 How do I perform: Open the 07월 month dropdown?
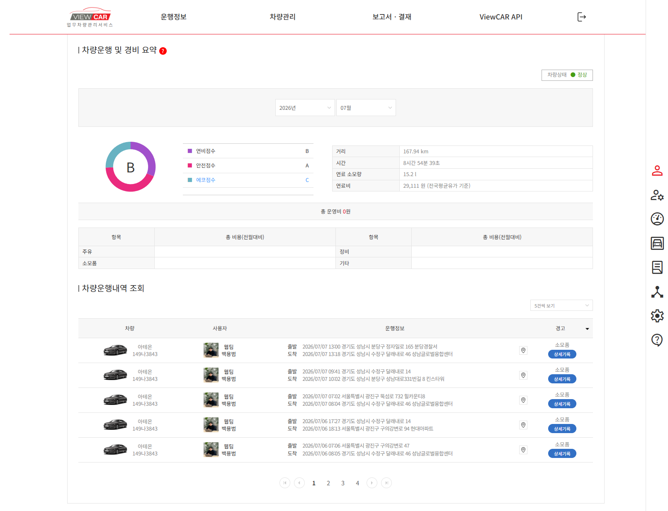pyautogui.click(x=366, y=108)
